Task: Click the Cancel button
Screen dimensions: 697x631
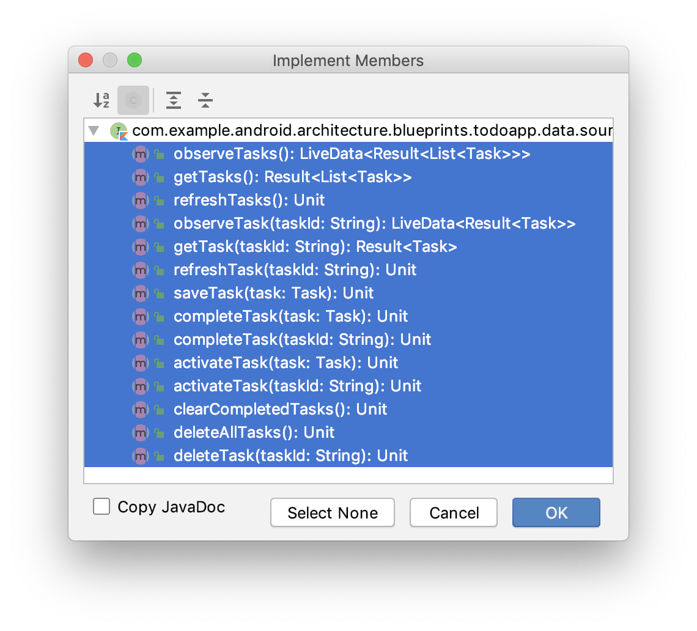Action: coord(454,512)
